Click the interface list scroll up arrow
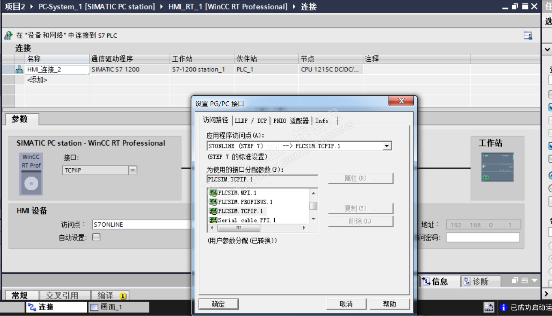The width and height of the screenshot is (552, 316). pos(314,193)
